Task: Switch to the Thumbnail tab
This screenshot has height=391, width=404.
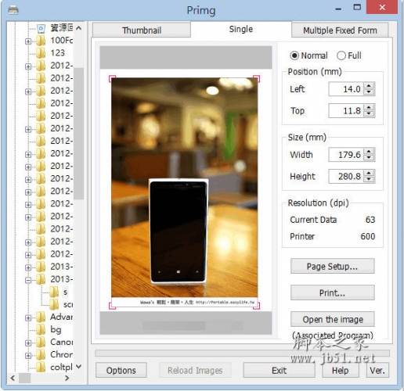Action: 142,30
